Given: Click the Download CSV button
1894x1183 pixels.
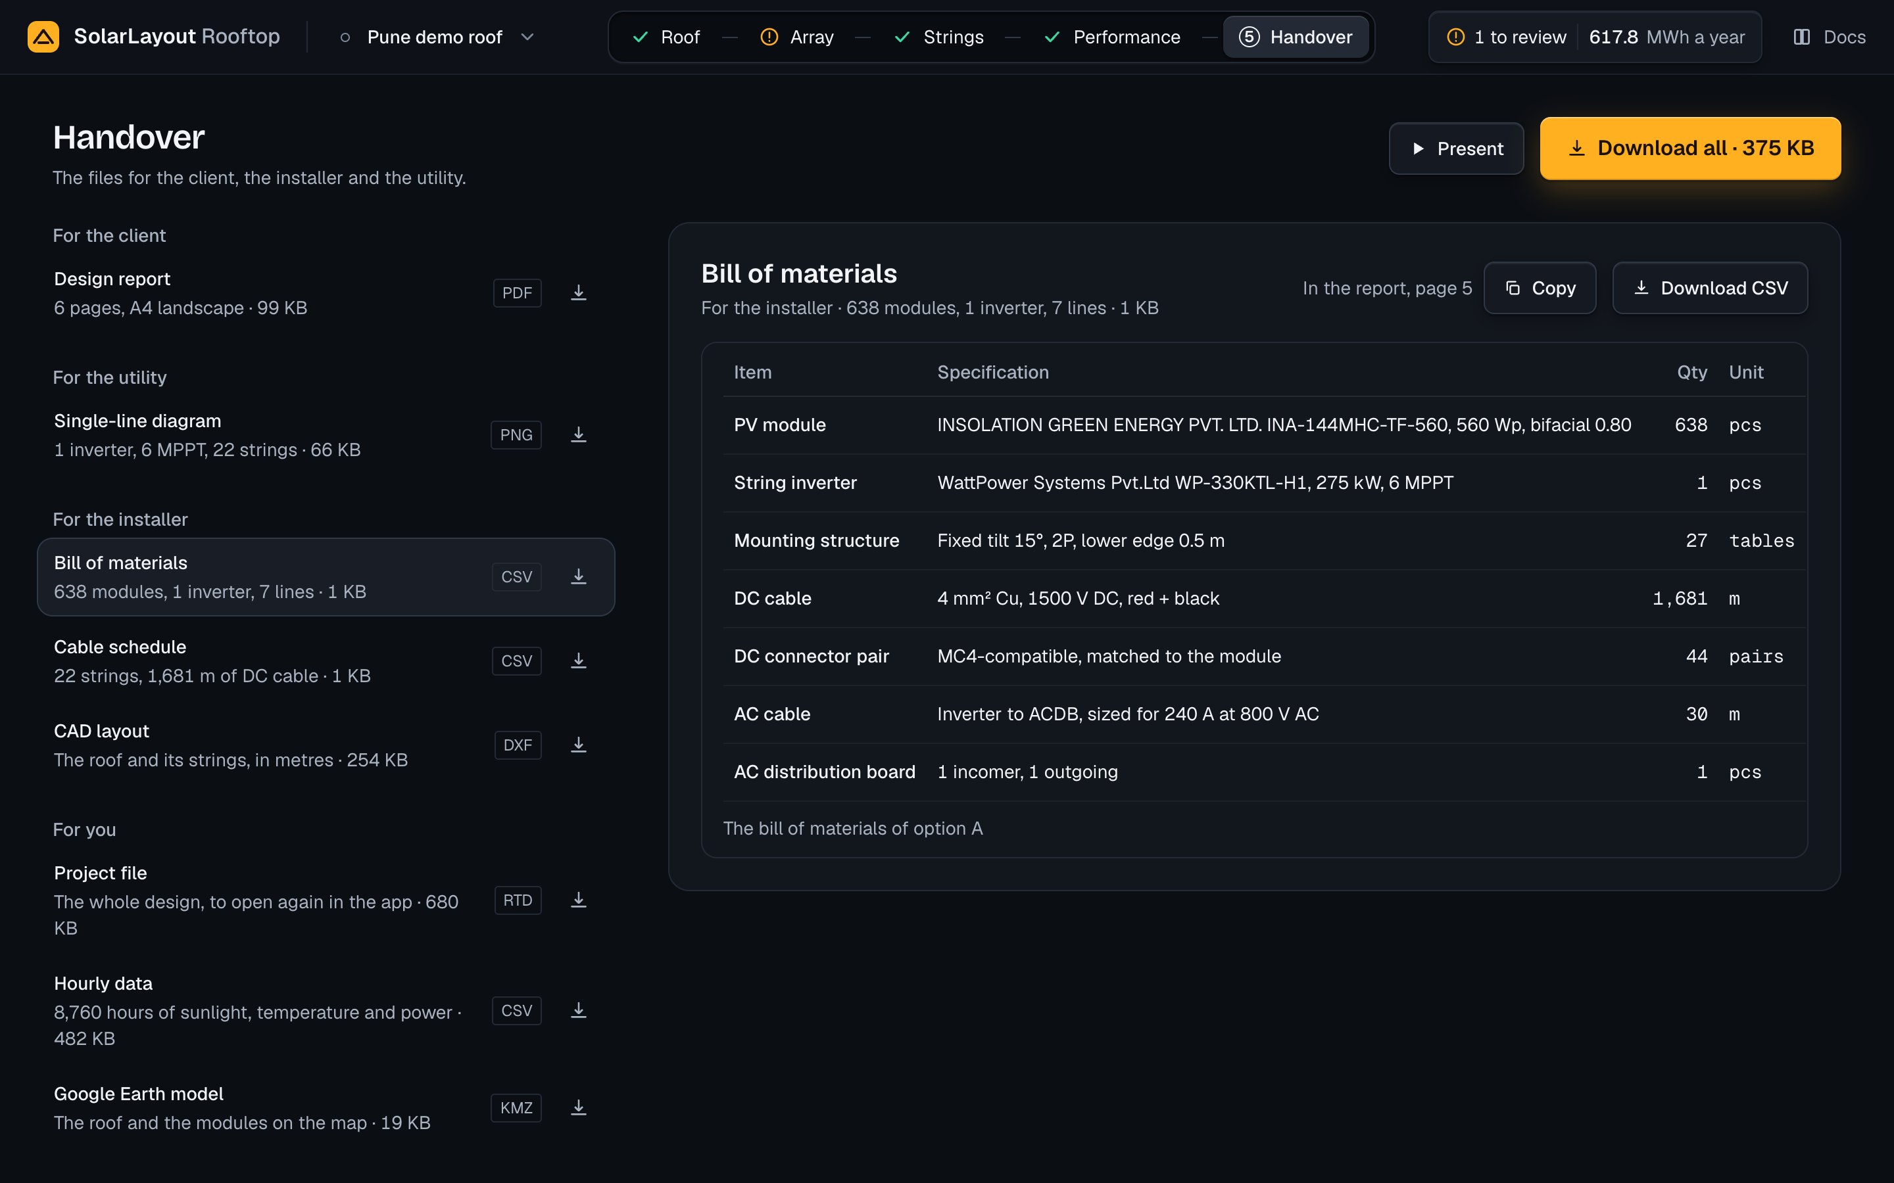Looking at the screenshot, I should pyautogui.click(x=1710, y=288).
